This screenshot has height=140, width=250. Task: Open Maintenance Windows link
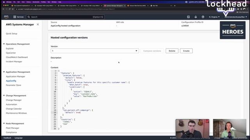[16, 113]
